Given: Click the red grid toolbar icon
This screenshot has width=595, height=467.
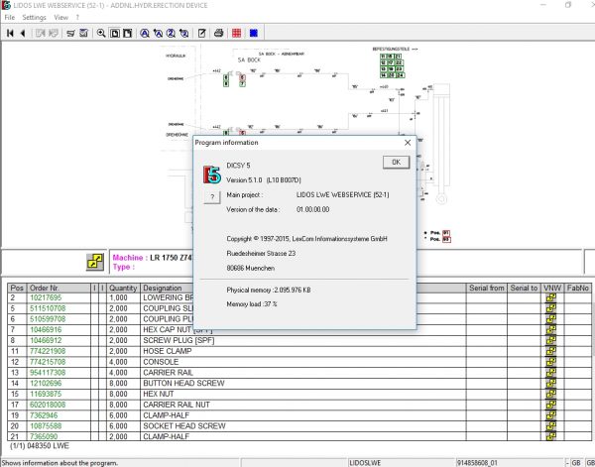Looking at the screenshot, I should coord(236,33).
